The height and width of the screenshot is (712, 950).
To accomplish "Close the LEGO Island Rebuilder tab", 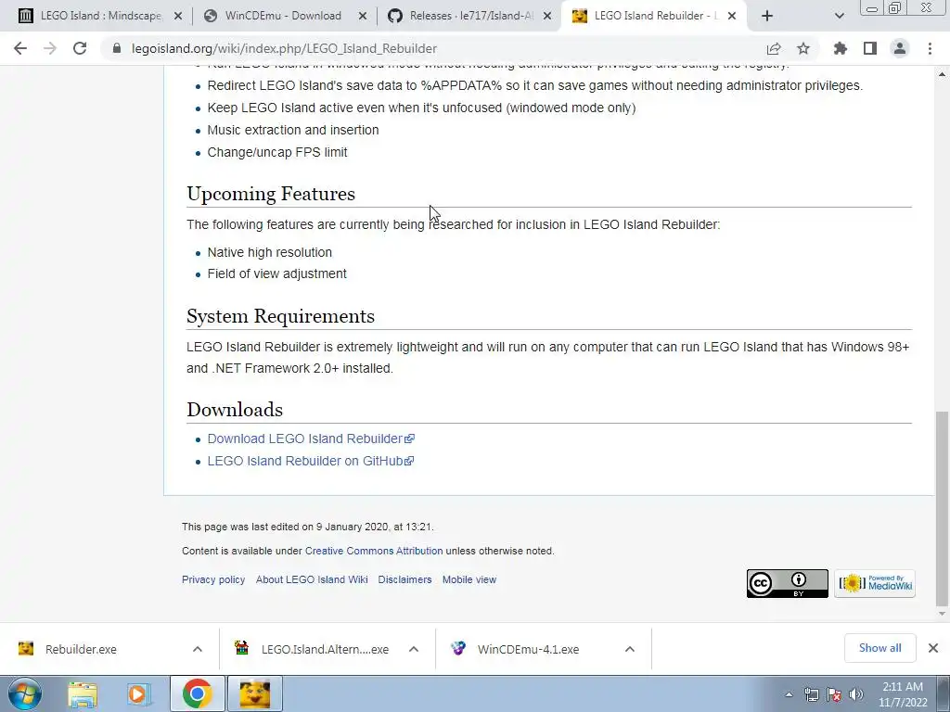I will [x=732, y=16].
